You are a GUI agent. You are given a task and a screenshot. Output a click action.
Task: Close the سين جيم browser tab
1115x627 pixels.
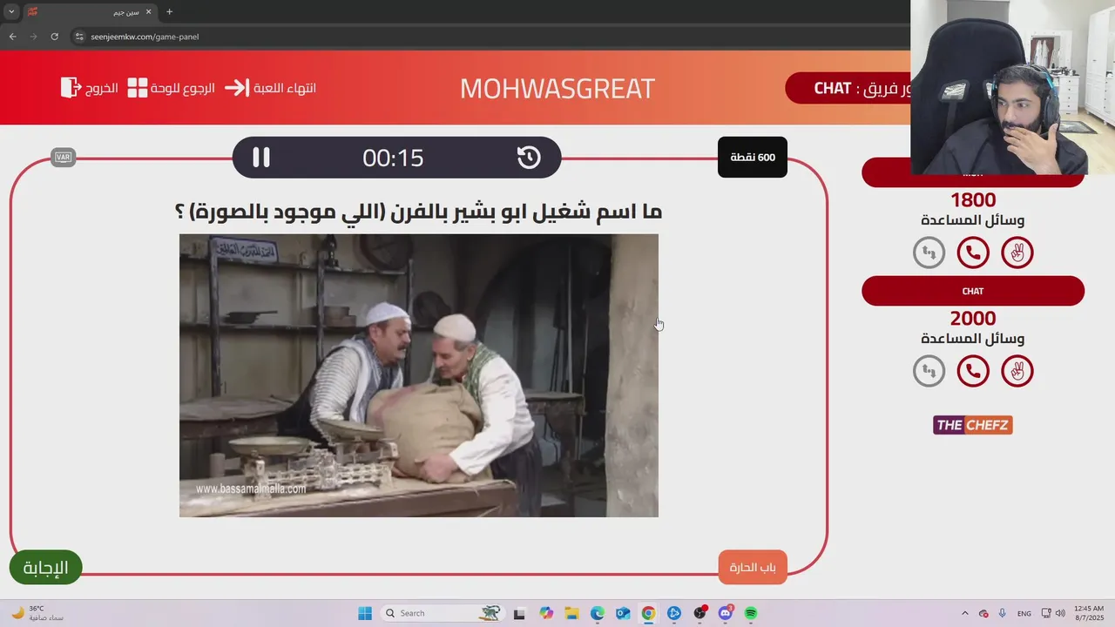click(x=147, y=12)
